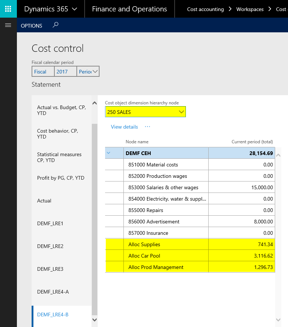Open cost object hierarchy node dropdown

pos(181,112)
